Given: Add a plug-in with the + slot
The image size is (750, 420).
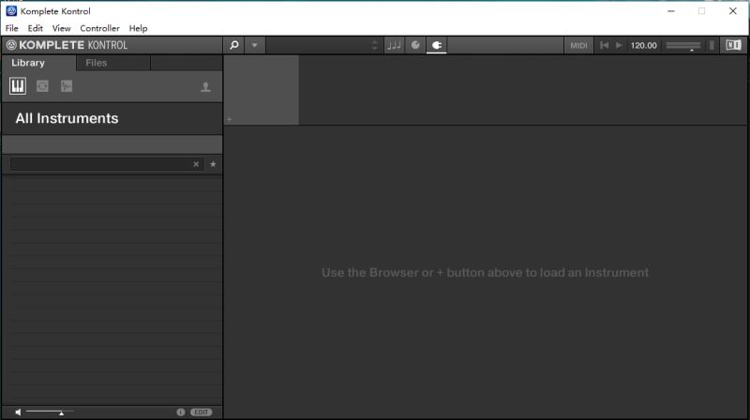Looking at the screenshot, I should (x=230, y=119).
